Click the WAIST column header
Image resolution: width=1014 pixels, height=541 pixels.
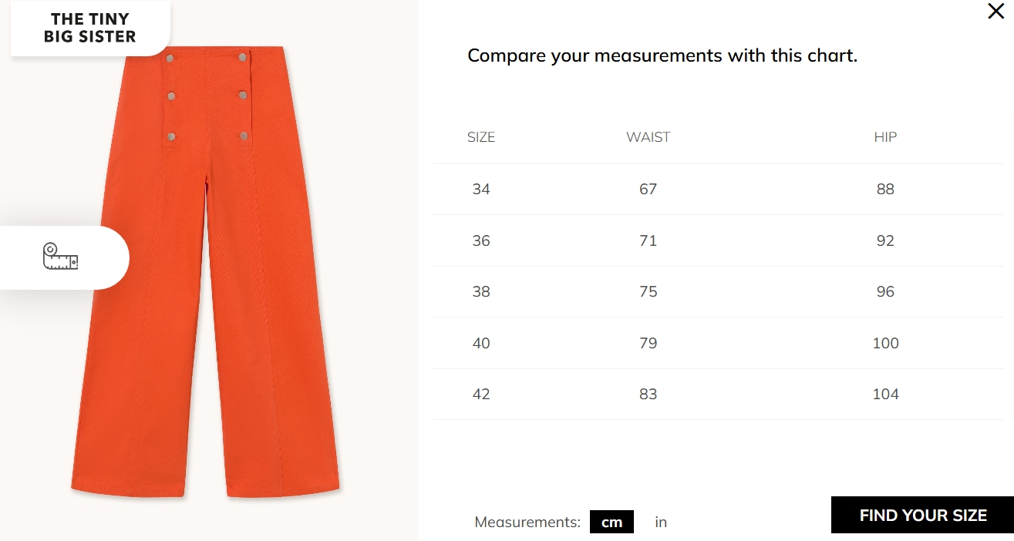(648, 137)
